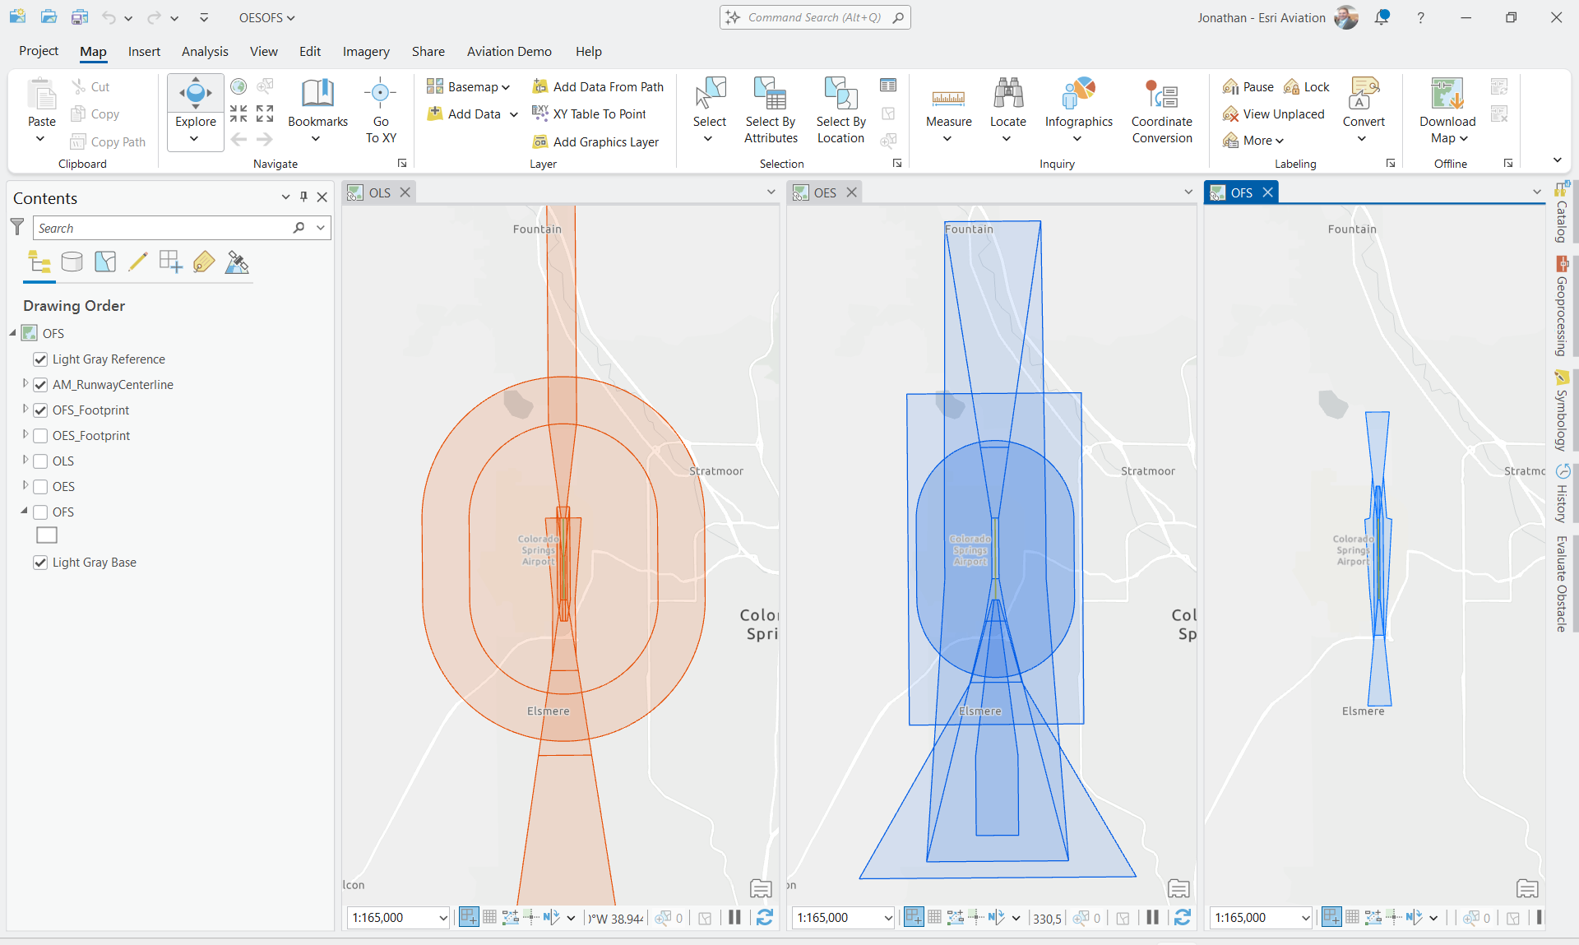Select the OES map view tab
The image size is (1579, 945).
point(824,192)
